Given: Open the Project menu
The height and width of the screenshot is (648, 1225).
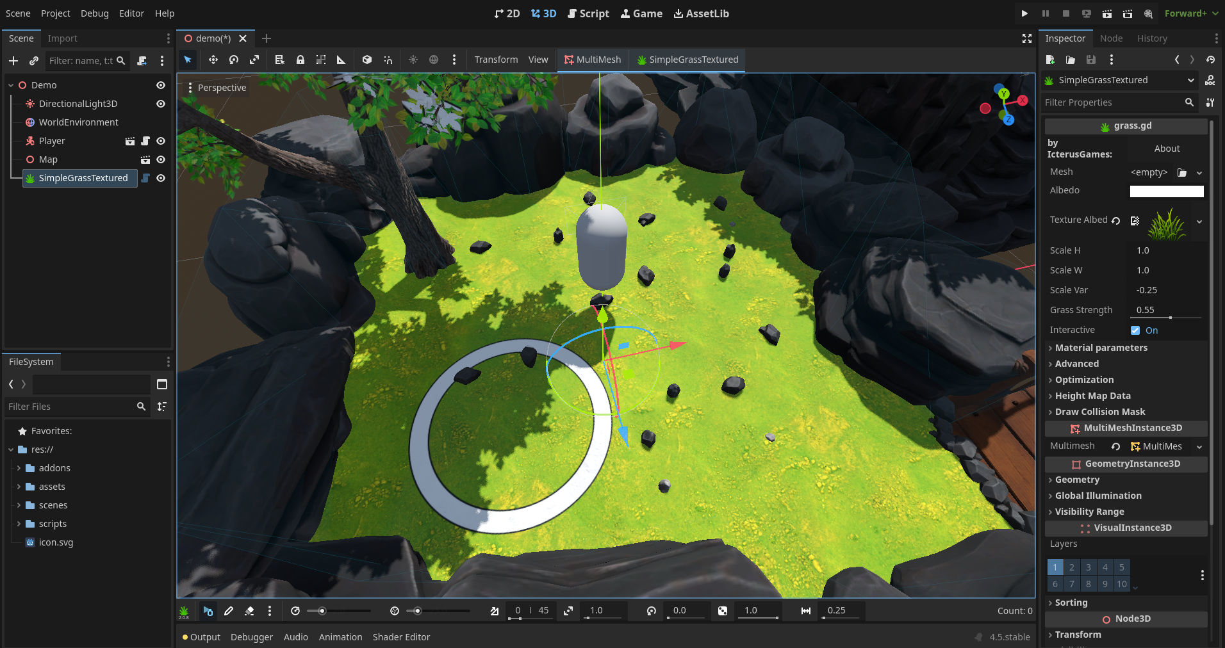Looking at the screenshot, I should click(x=55, y=13).
